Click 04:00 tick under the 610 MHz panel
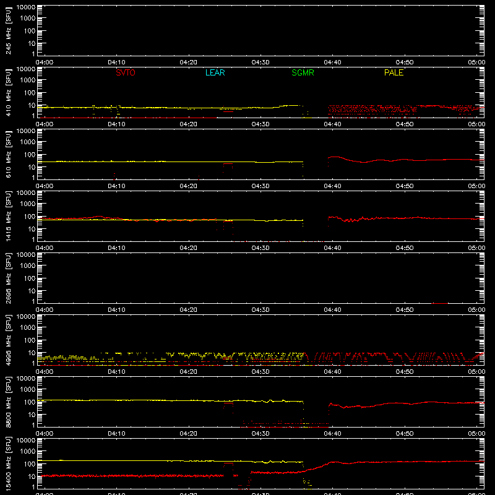 (45, 186)
